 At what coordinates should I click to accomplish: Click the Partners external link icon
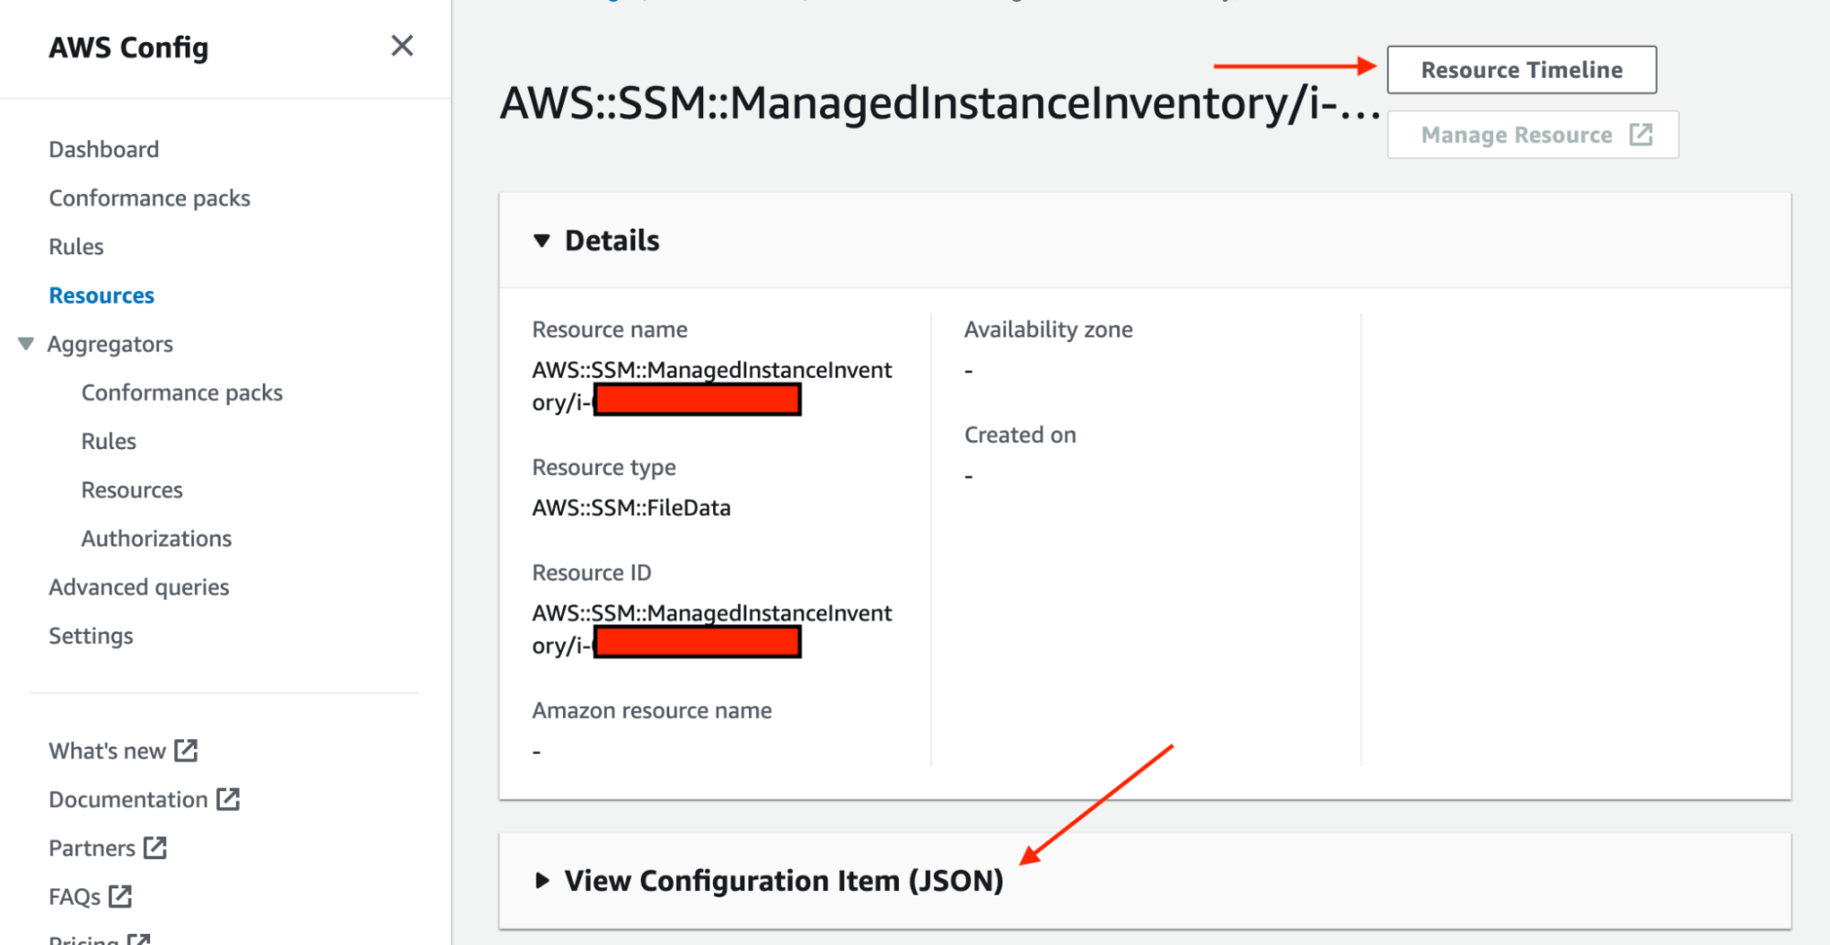coord(157,848)
